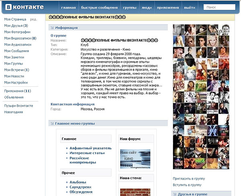Collapse Главное меню группы section

click(x=75, y=123)
